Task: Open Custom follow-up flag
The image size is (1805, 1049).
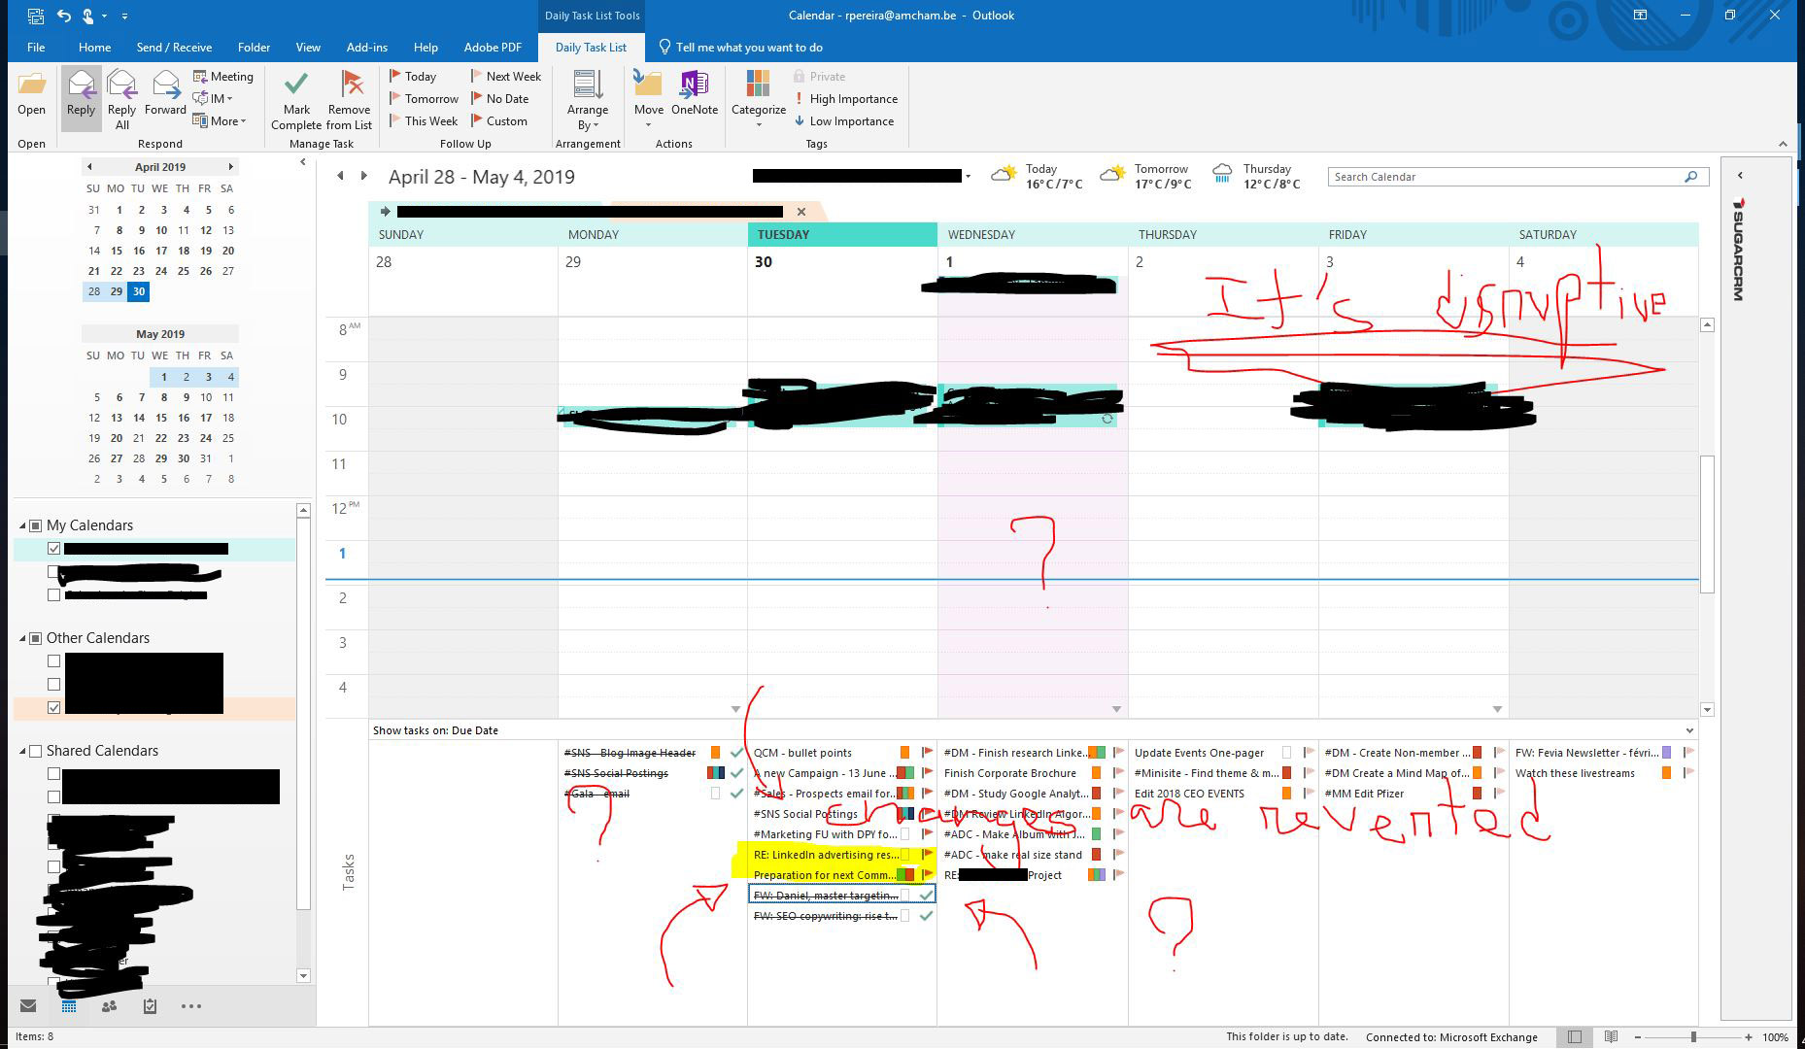Action: 499,121
